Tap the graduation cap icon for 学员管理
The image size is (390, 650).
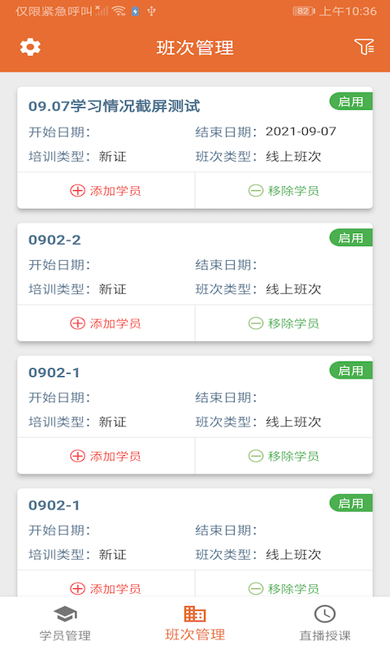[x=65, y=614]
